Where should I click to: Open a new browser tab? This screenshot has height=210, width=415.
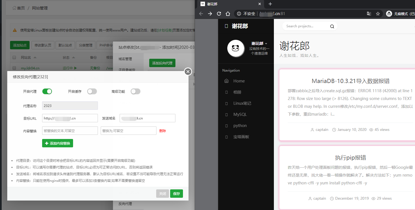point(270,4)
